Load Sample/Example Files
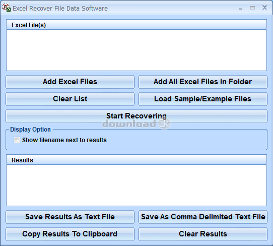Screen dimensions: 273x246 pyautogui.click(x=203, y=99)
